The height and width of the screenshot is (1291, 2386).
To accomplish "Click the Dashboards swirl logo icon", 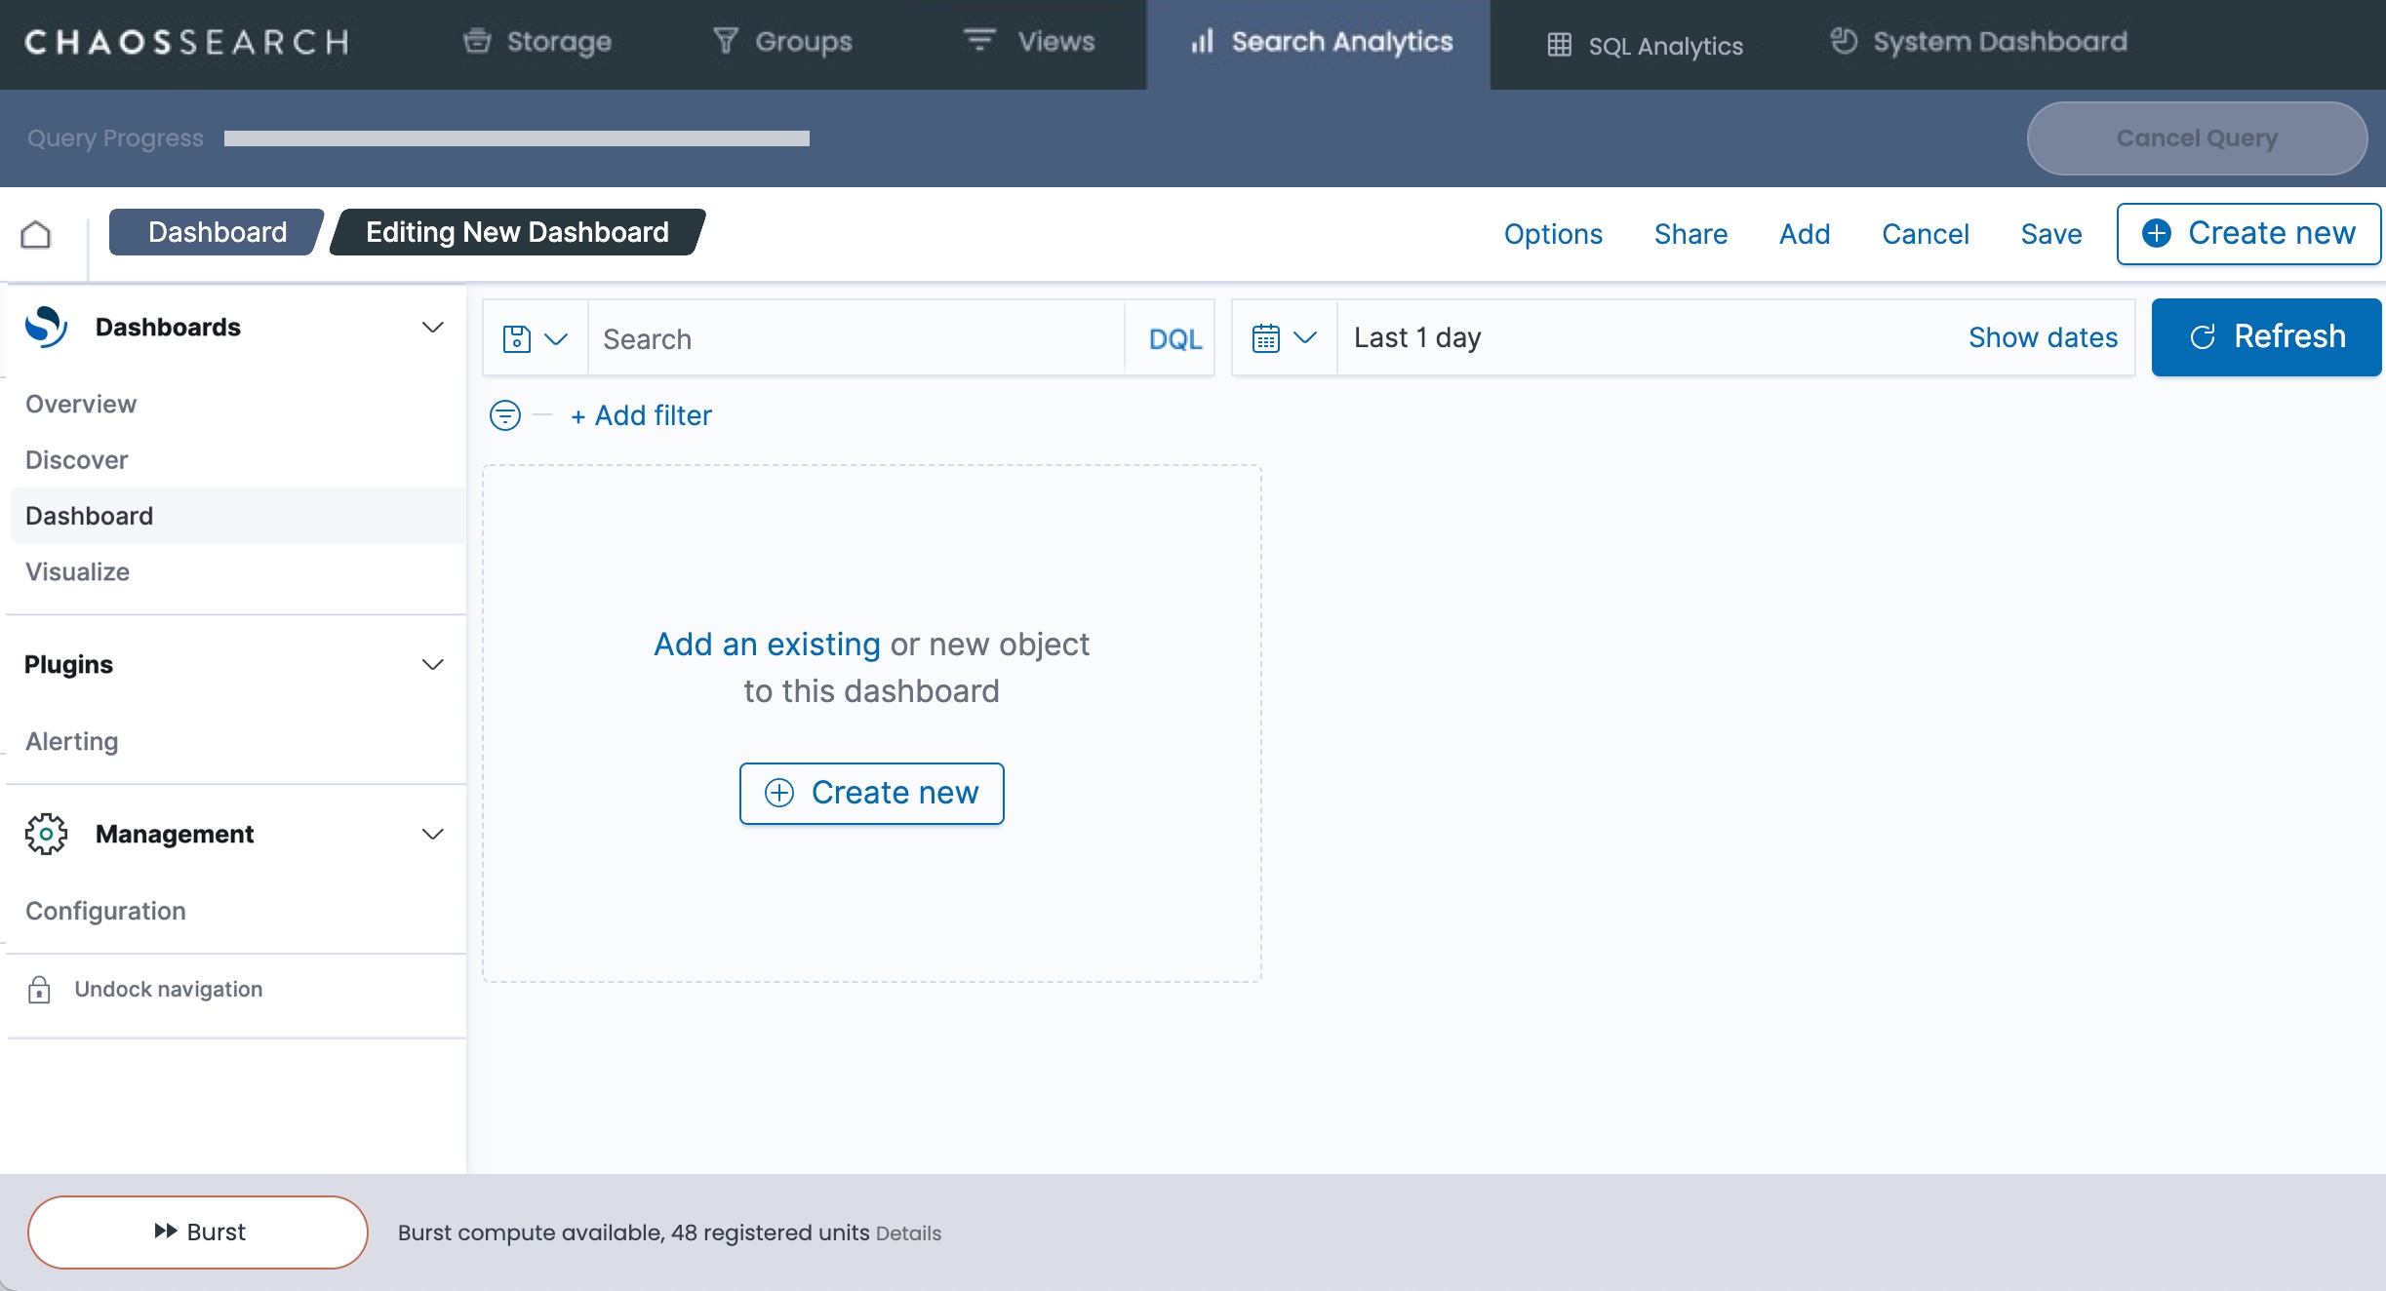I will [x=46, y=327].
